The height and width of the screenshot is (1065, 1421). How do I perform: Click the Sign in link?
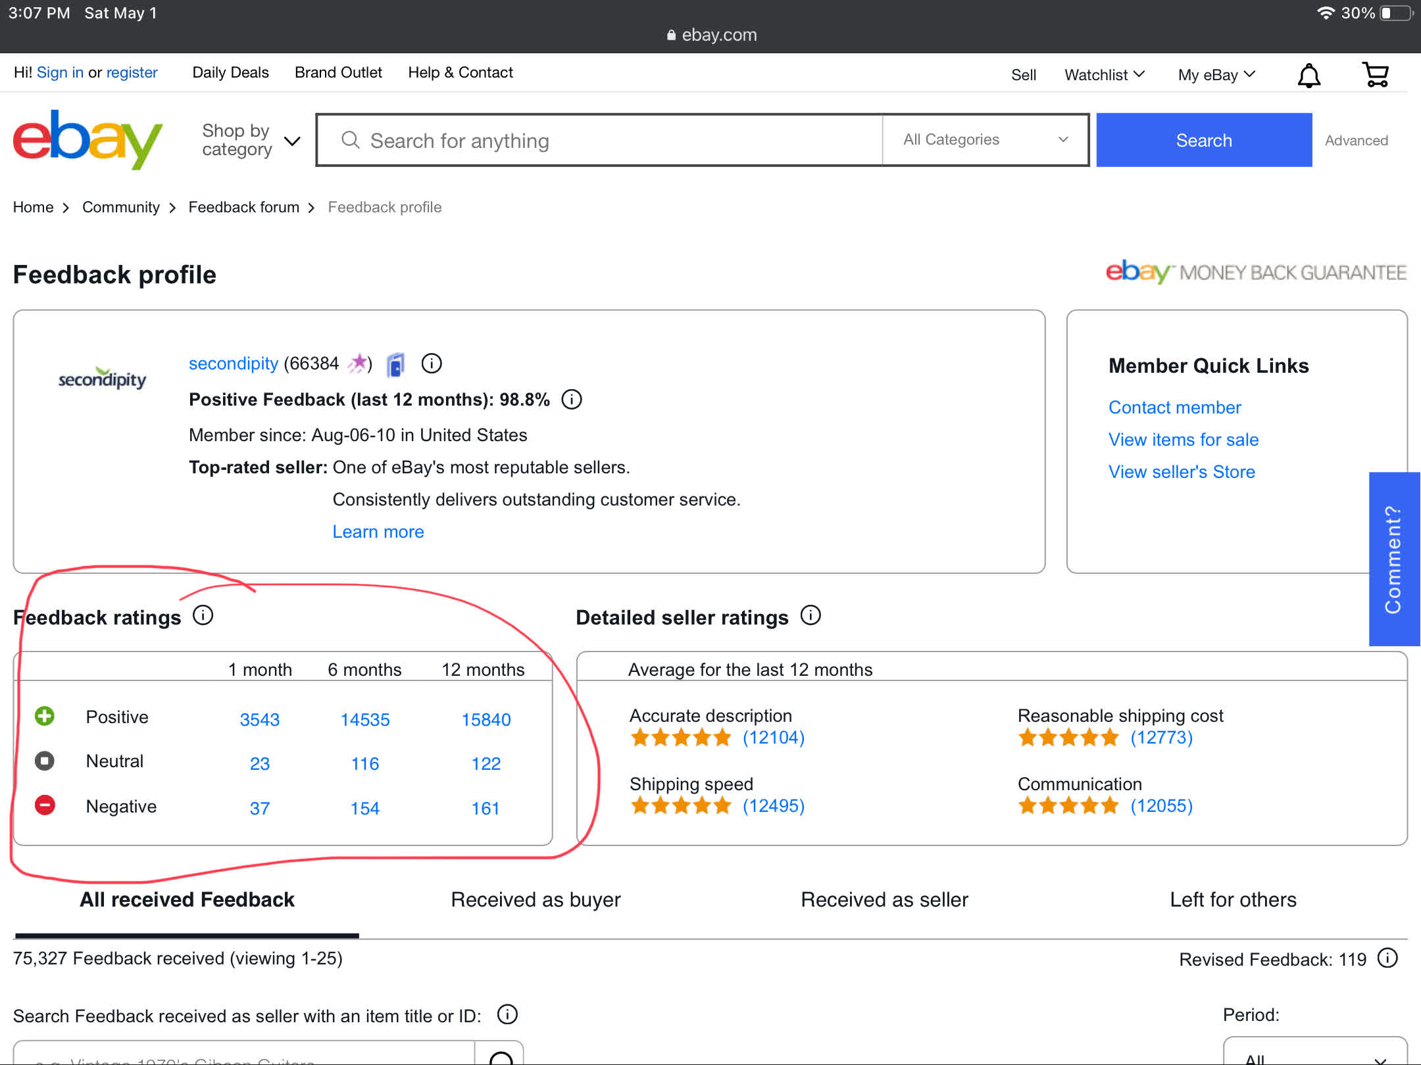60,72
